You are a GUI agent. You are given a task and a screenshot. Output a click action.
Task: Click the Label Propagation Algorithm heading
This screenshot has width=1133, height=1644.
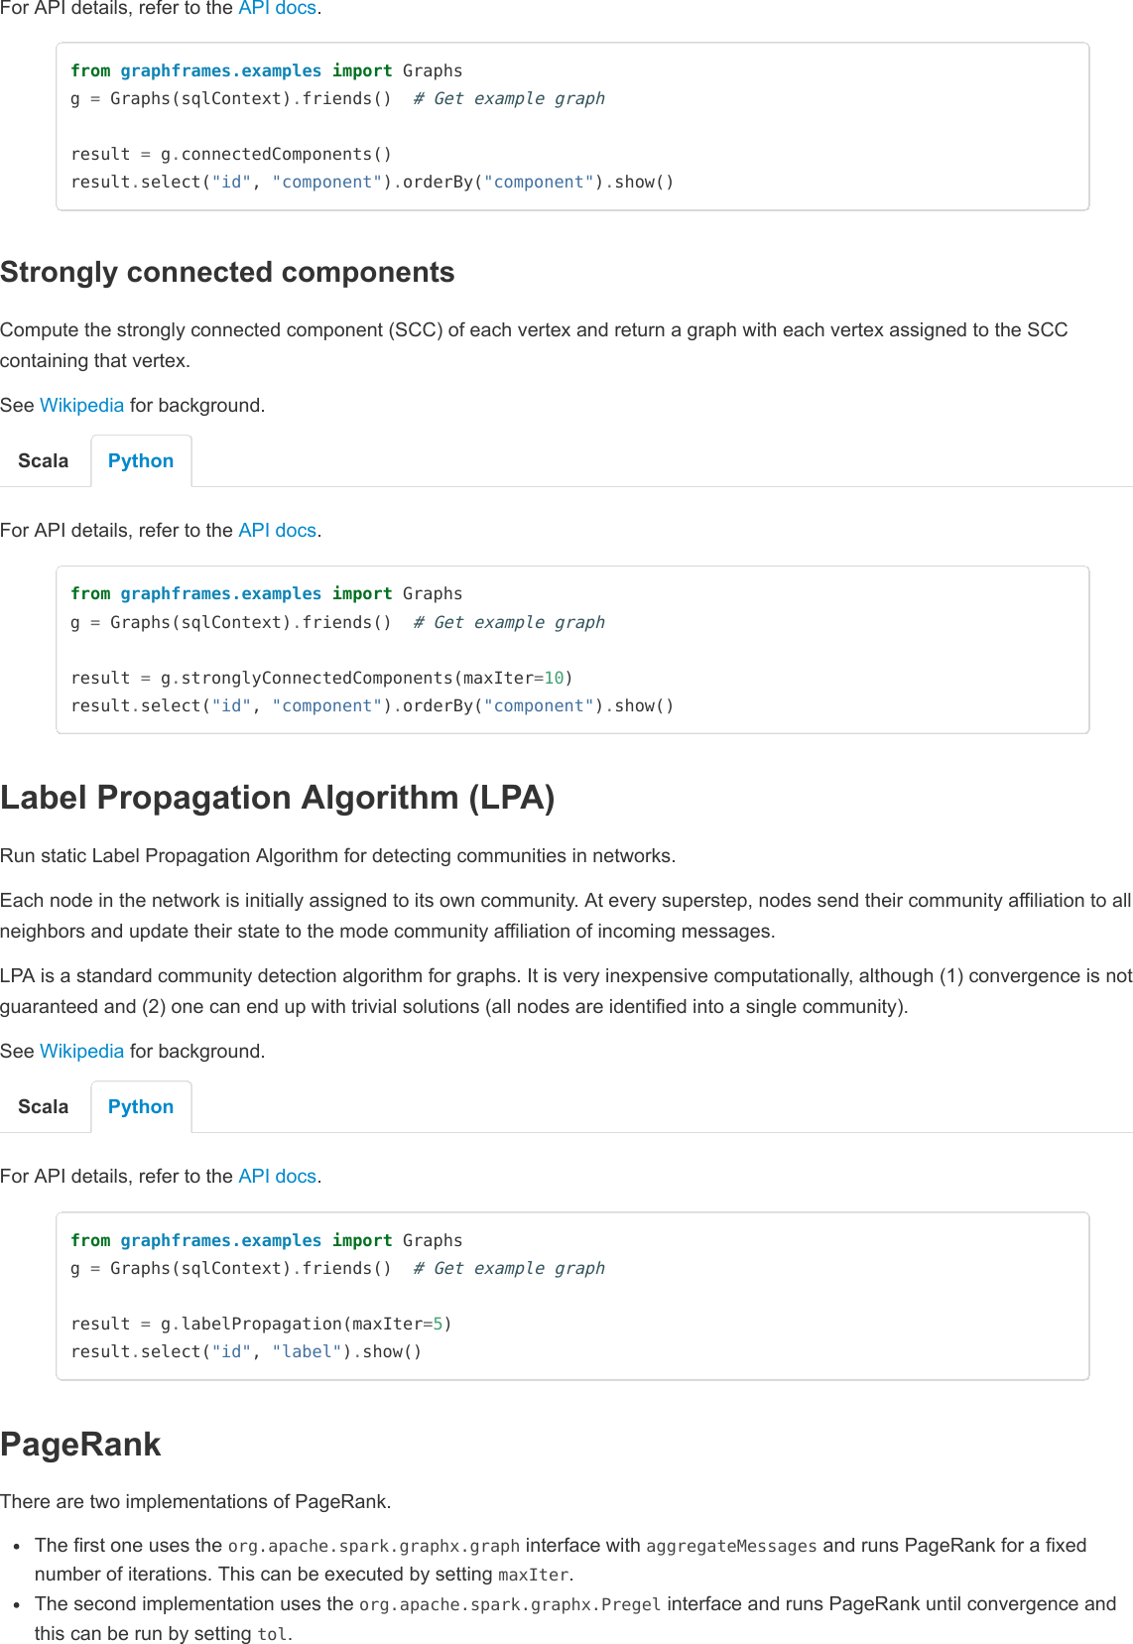(x=278, y=797)
